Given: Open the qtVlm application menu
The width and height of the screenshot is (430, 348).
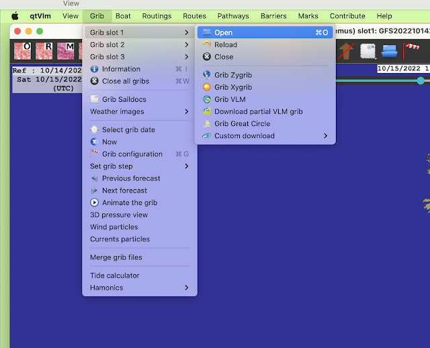Looking at the screenshot, I should pyautogui.click(x=40, y=16).
